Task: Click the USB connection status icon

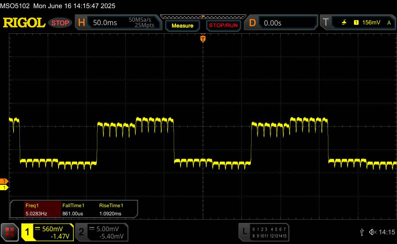Action: (x=362, y=232)
